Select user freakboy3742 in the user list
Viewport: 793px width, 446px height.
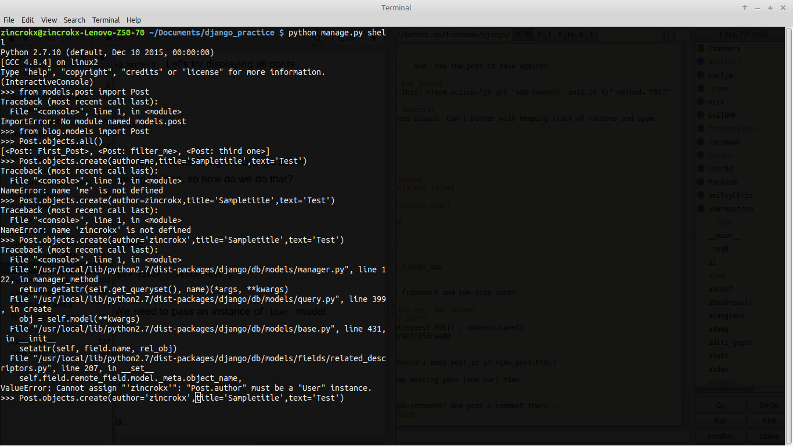pyautogui.click(x=733, y=128)
